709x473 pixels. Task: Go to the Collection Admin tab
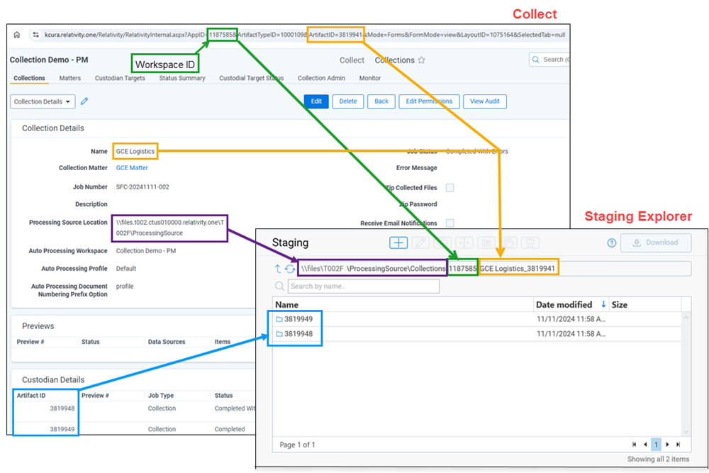click(321, 78)
